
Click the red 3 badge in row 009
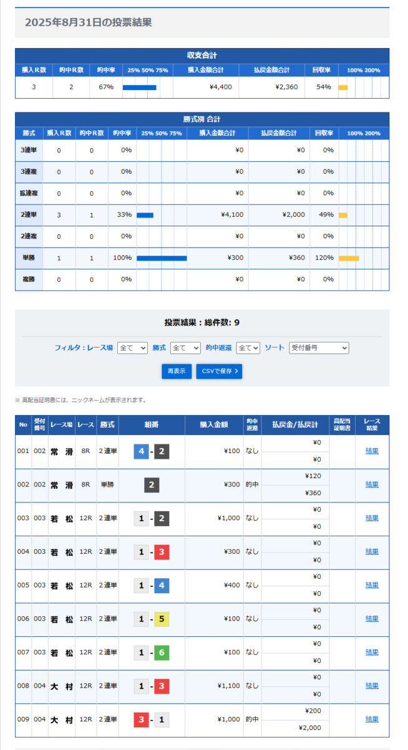click(x=142, y=719)
